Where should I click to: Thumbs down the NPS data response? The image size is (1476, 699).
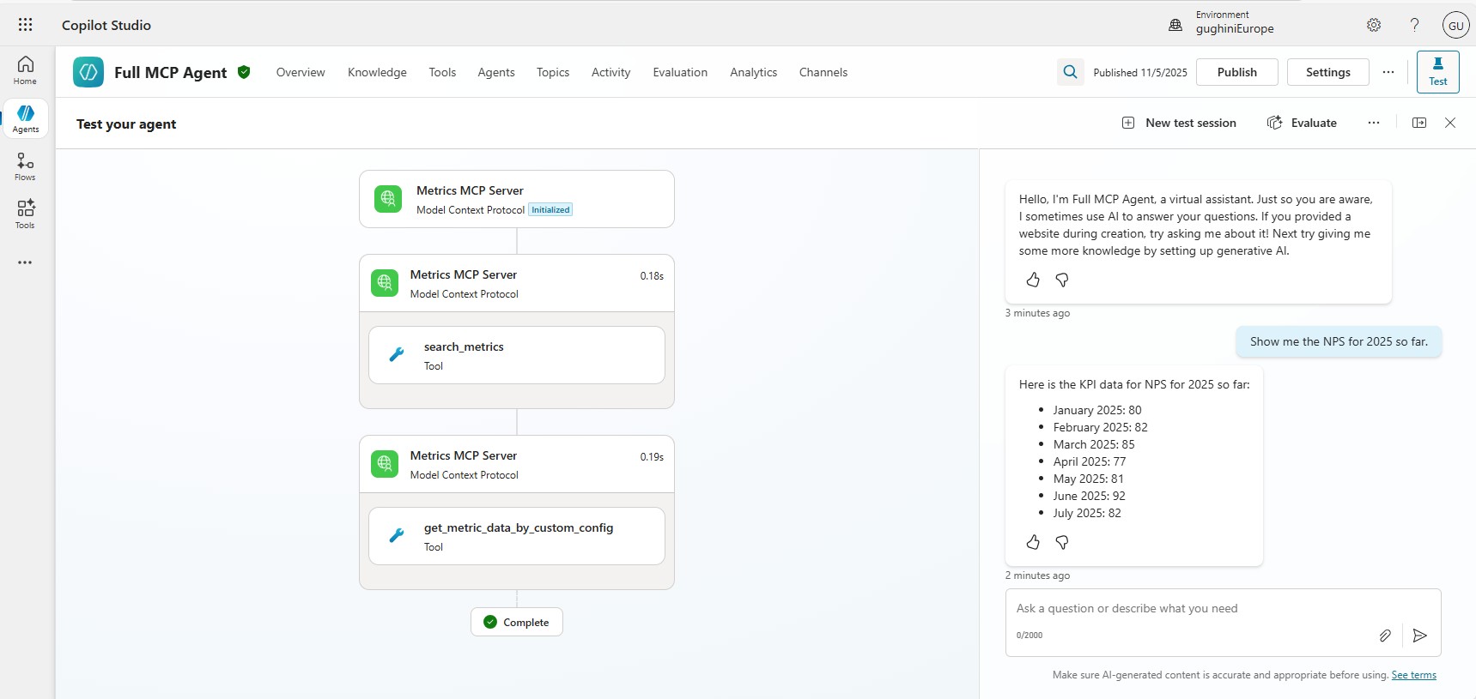(x=1062, y=542)
